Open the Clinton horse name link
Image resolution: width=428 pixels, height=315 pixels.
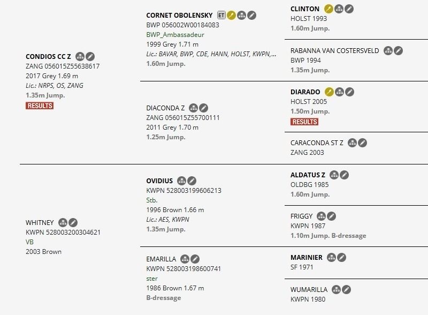(305, 9)
